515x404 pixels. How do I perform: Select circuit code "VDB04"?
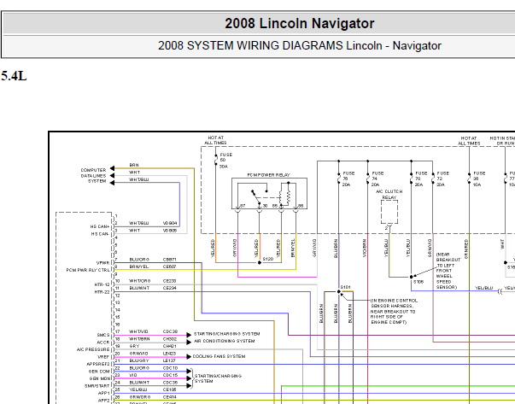click(170, 223)
